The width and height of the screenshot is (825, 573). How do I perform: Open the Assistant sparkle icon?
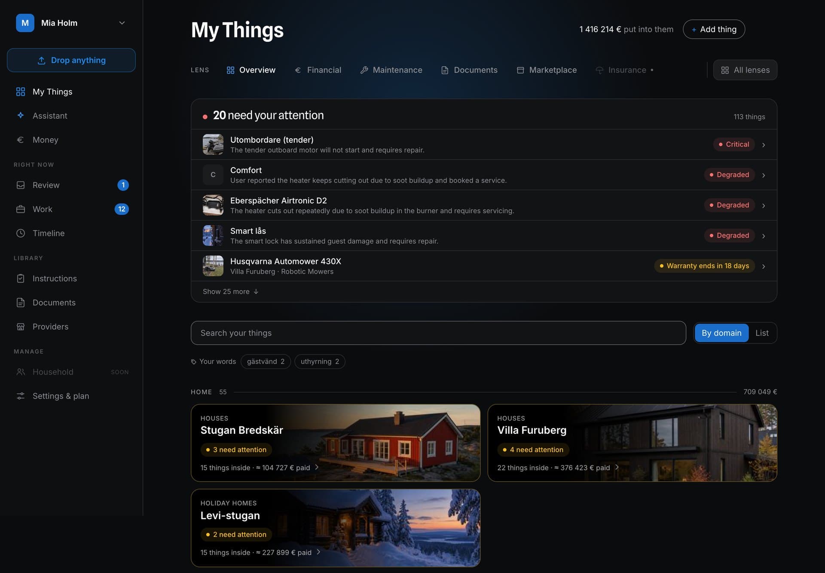pyautogui.click(x=21, y=115)
